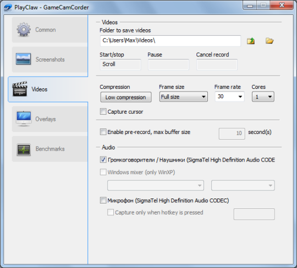Uncheck Громкоговорители / Наушники audio checkbox
This screenshot has width=297, height=268.
[103, 160]
